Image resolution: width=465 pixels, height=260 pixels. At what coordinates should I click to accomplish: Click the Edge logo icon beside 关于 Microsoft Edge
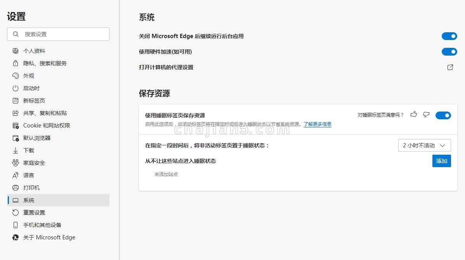pos(16,237)
